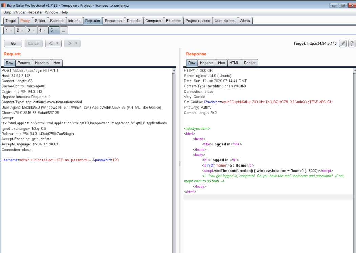The width and height of the screenshot is (356, 253).
Task: Expand the back history dropdown arrow
Action: tap(58, 43)
